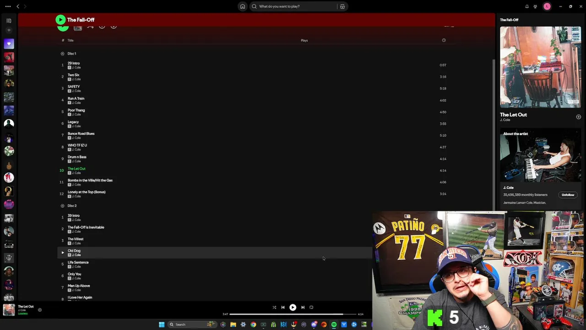Play 'Old Dog' with row play icon
This screenshot has width=586, height=330.
(x=63, y=253)
